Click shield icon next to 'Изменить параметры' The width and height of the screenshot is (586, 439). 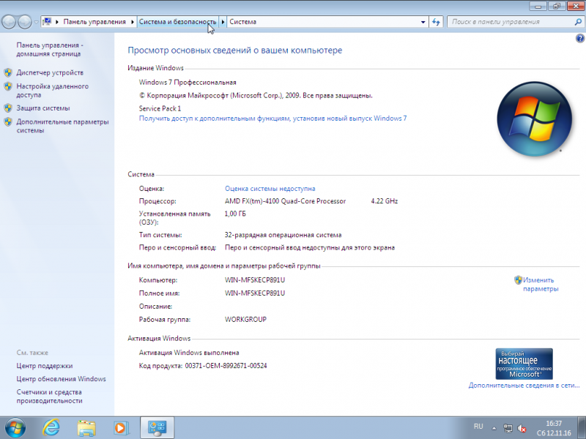coord(518,280)
